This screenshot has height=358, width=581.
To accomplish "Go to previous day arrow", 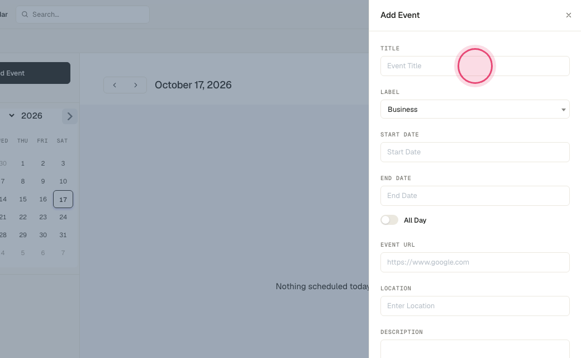I will point(115,85).
